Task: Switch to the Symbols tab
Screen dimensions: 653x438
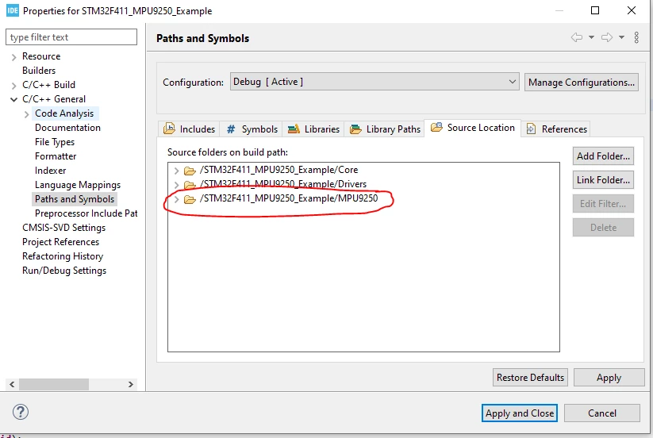Action: (252, 129)
